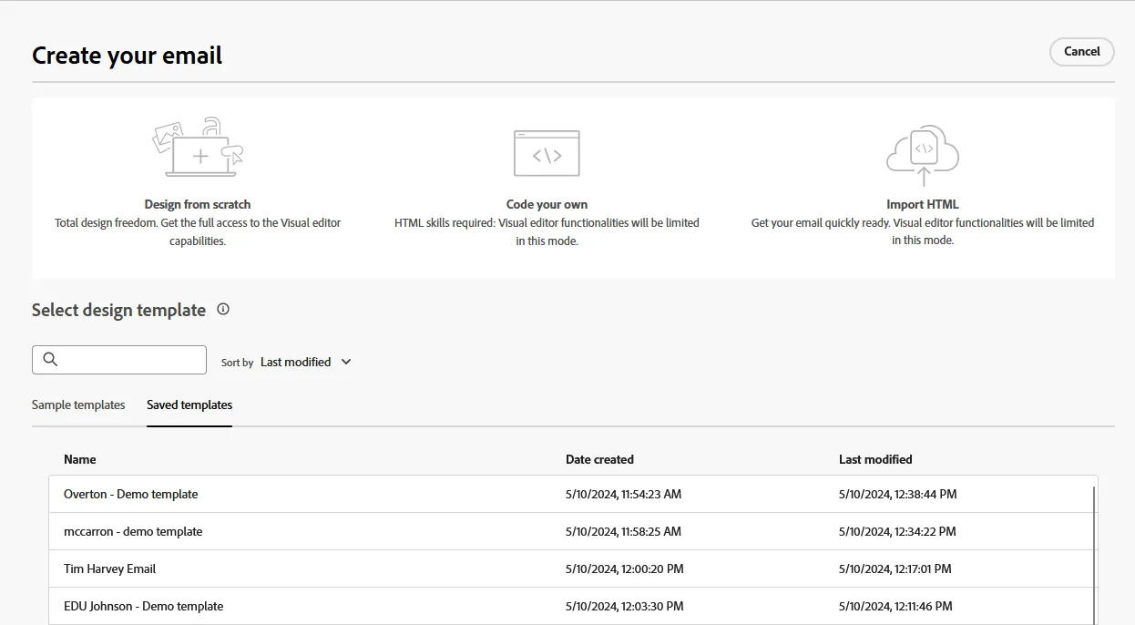This screenshot has width=1135, height=625.
Task: Select Overton - Demo template row
Action: (573, 494)
